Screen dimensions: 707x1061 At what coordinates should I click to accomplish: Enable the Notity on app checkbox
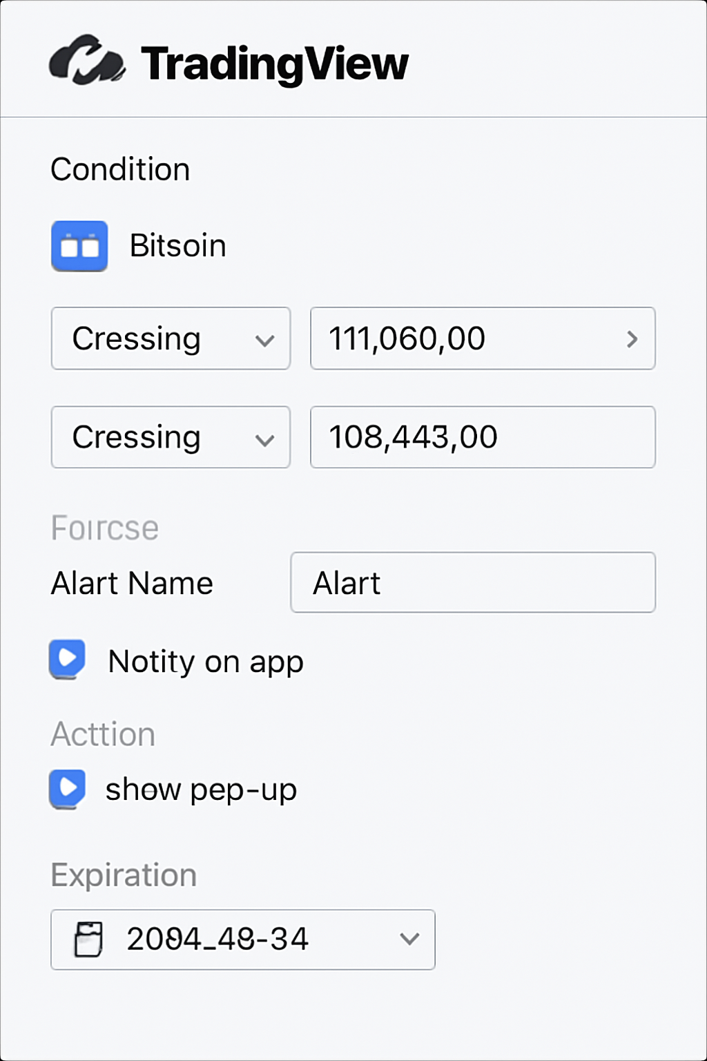point(67,659)
